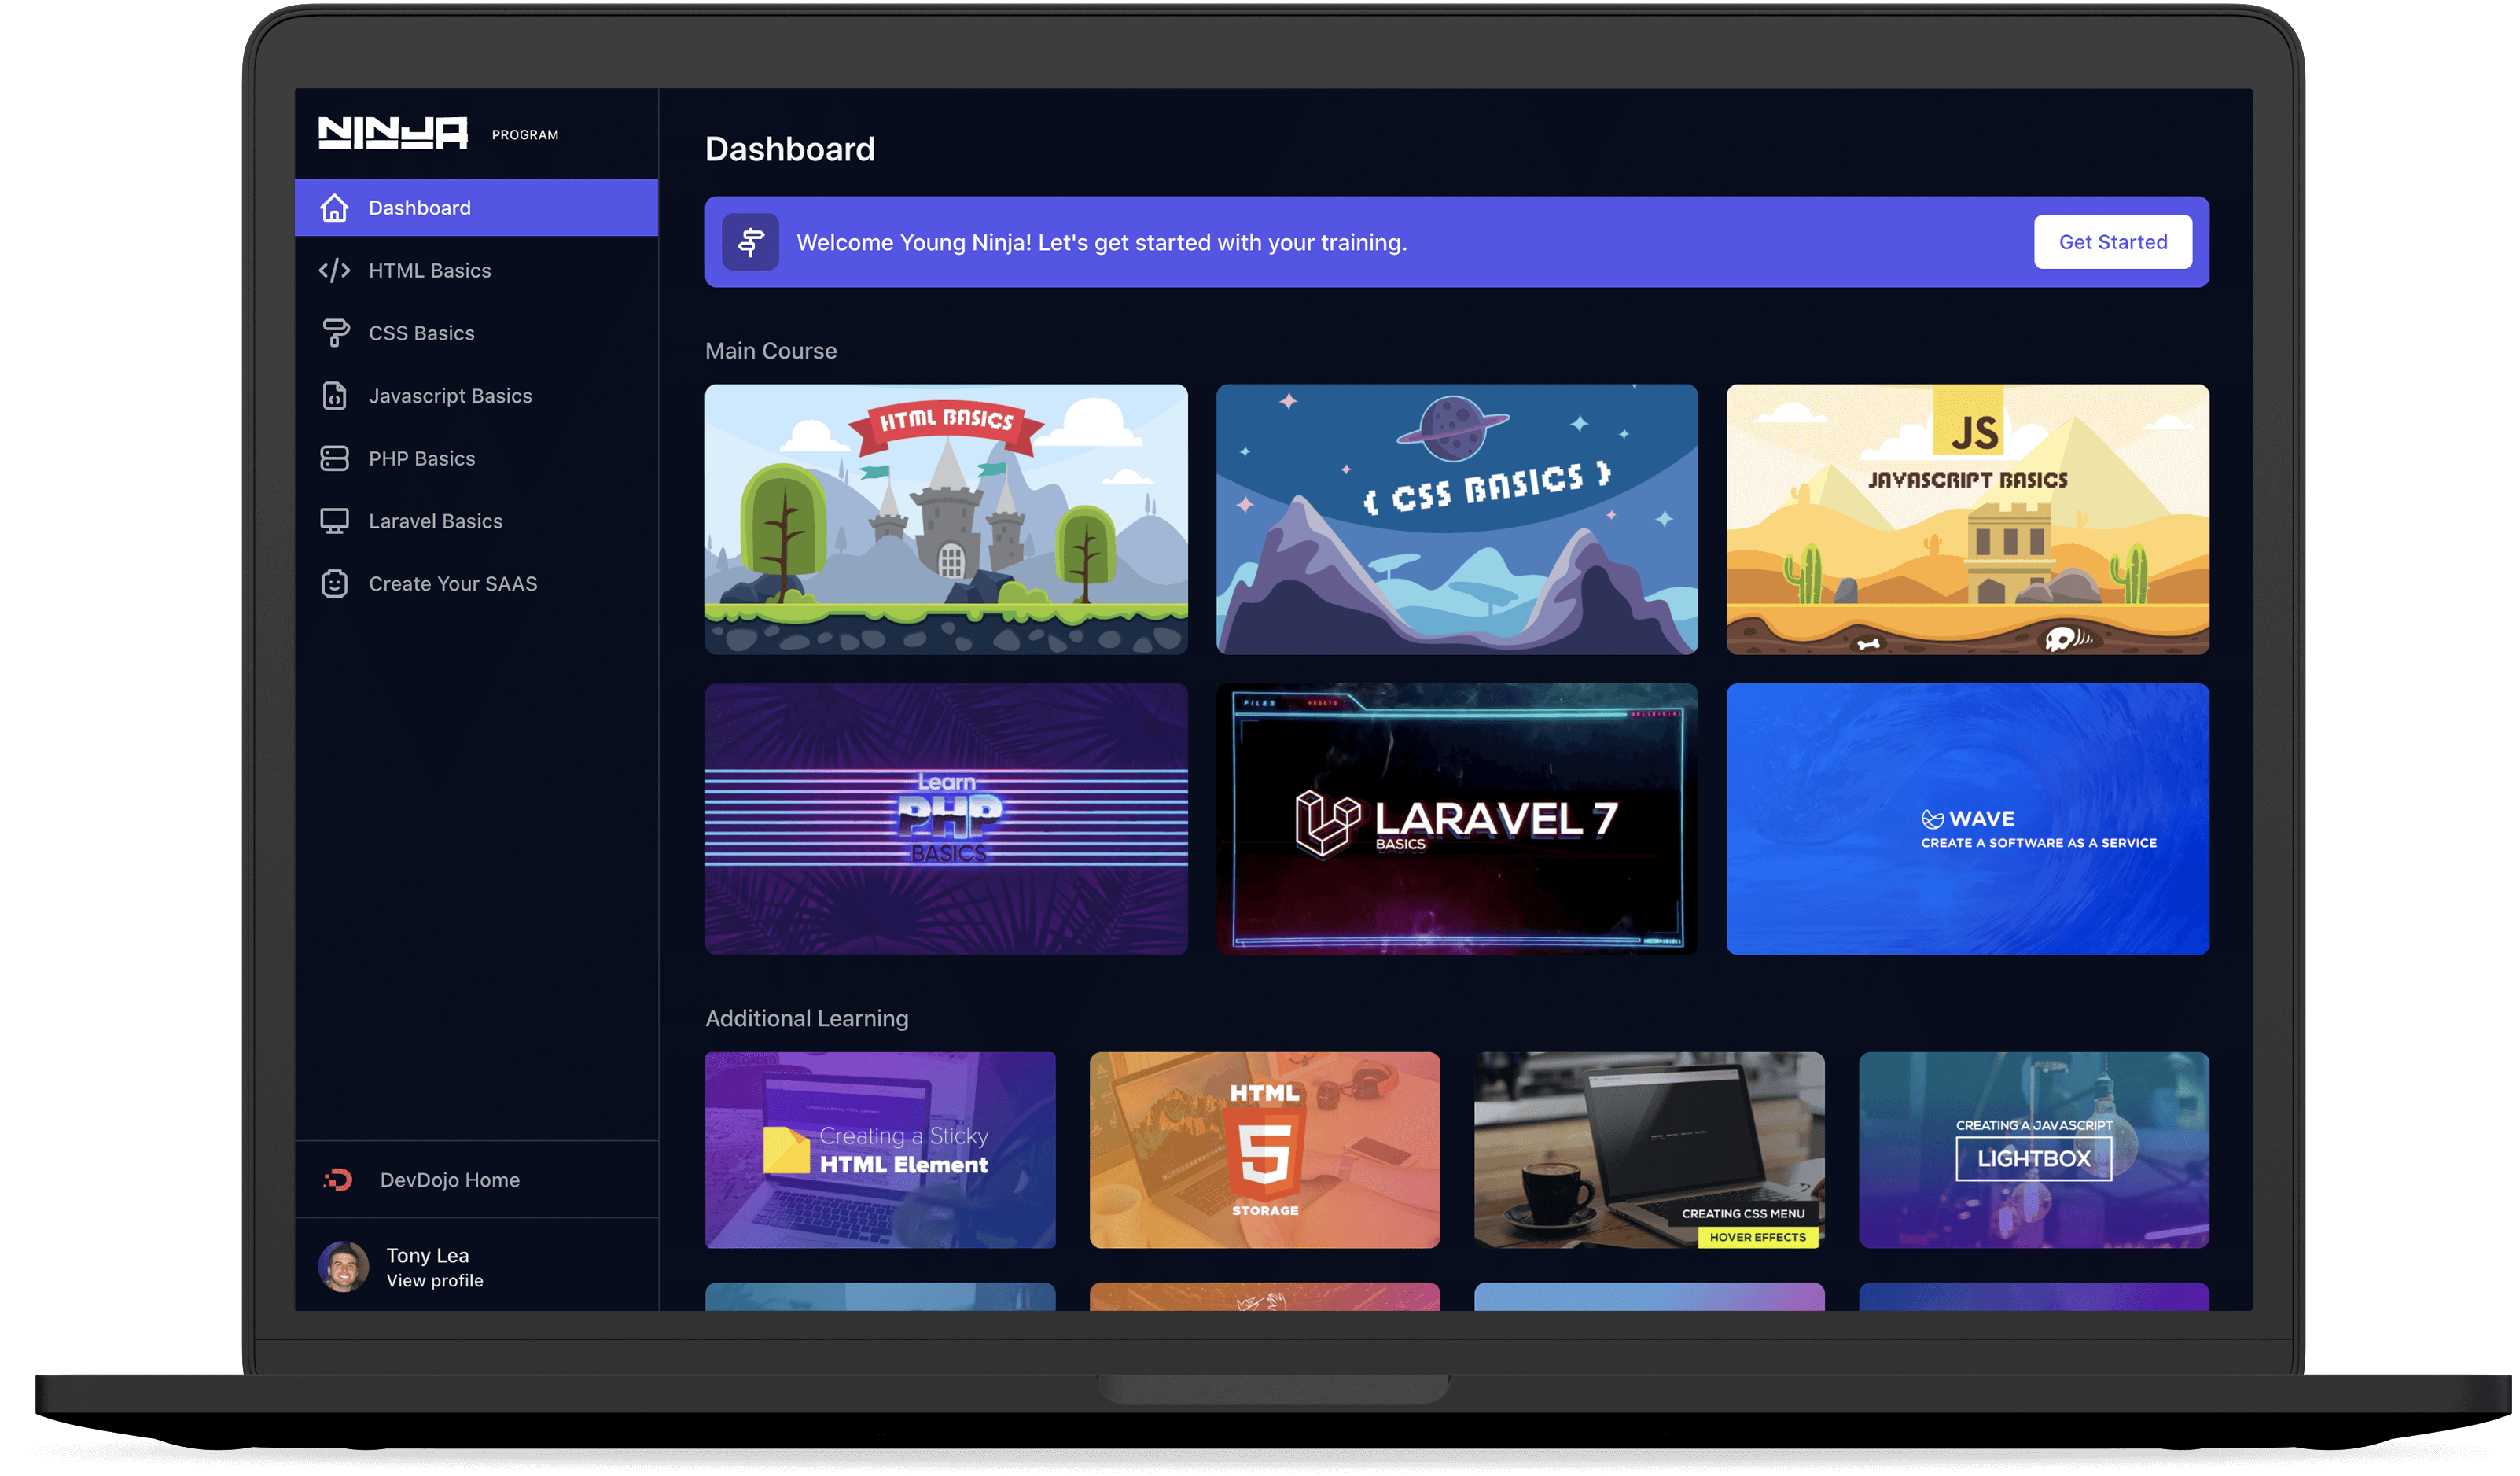The height and width of the screenshot is (1476, 2520).
Task: Click the server icon for PHP Basics
Action: click(334, 458)
